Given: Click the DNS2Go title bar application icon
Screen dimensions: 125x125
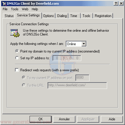Looking at the screenshot, I should coord(4,4).
